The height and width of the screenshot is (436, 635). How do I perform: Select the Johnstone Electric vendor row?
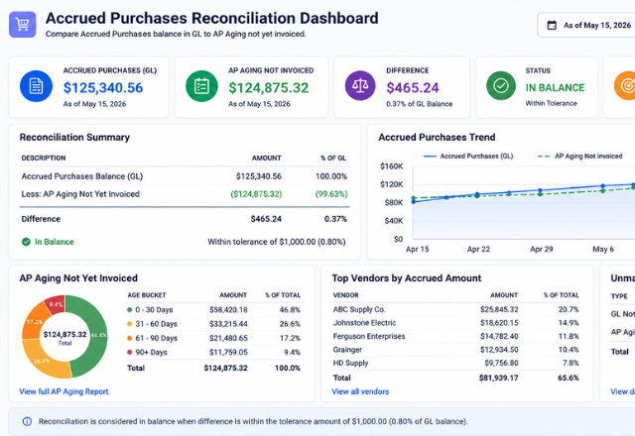pyautogui.click(x=456, y=323)
